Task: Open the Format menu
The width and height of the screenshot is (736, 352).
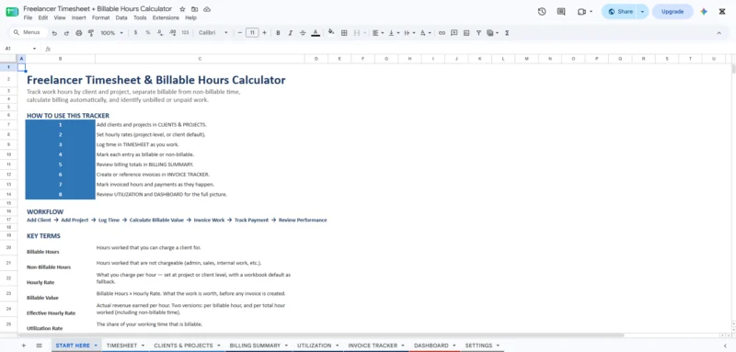Action: click(x=100, y=17)
